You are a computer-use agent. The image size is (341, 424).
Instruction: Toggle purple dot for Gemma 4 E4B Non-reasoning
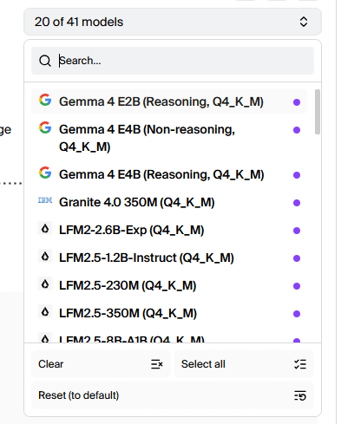coord(297,130)
